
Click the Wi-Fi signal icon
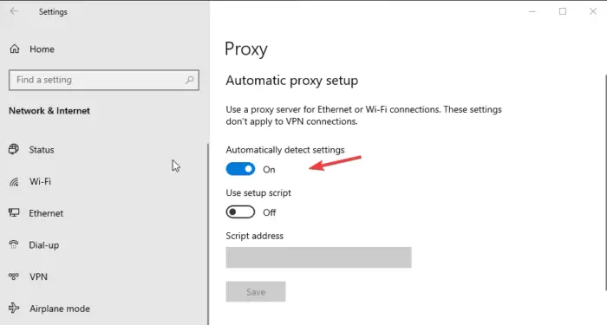coord(14,181)
